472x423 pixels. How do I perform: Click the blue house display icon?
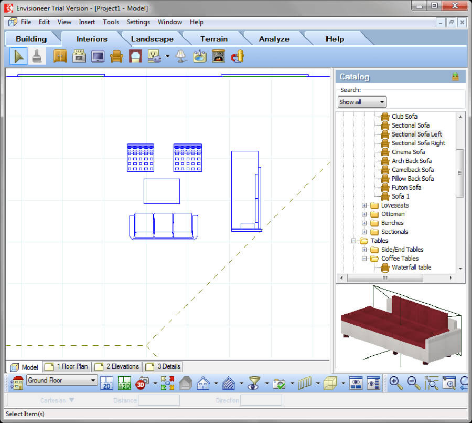(x=203, y=383)
